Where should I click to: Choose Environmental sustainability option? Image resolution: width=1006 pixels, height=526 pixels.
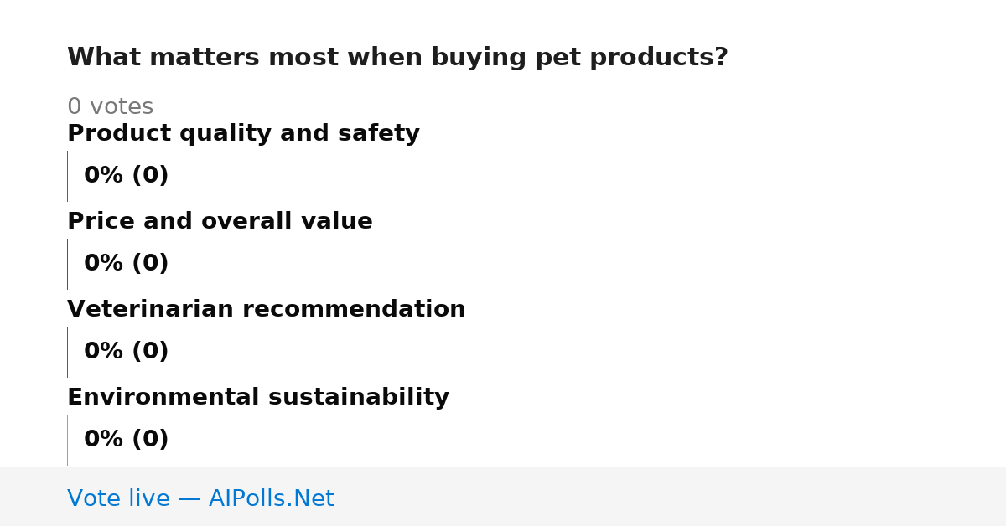pos(258,398)
